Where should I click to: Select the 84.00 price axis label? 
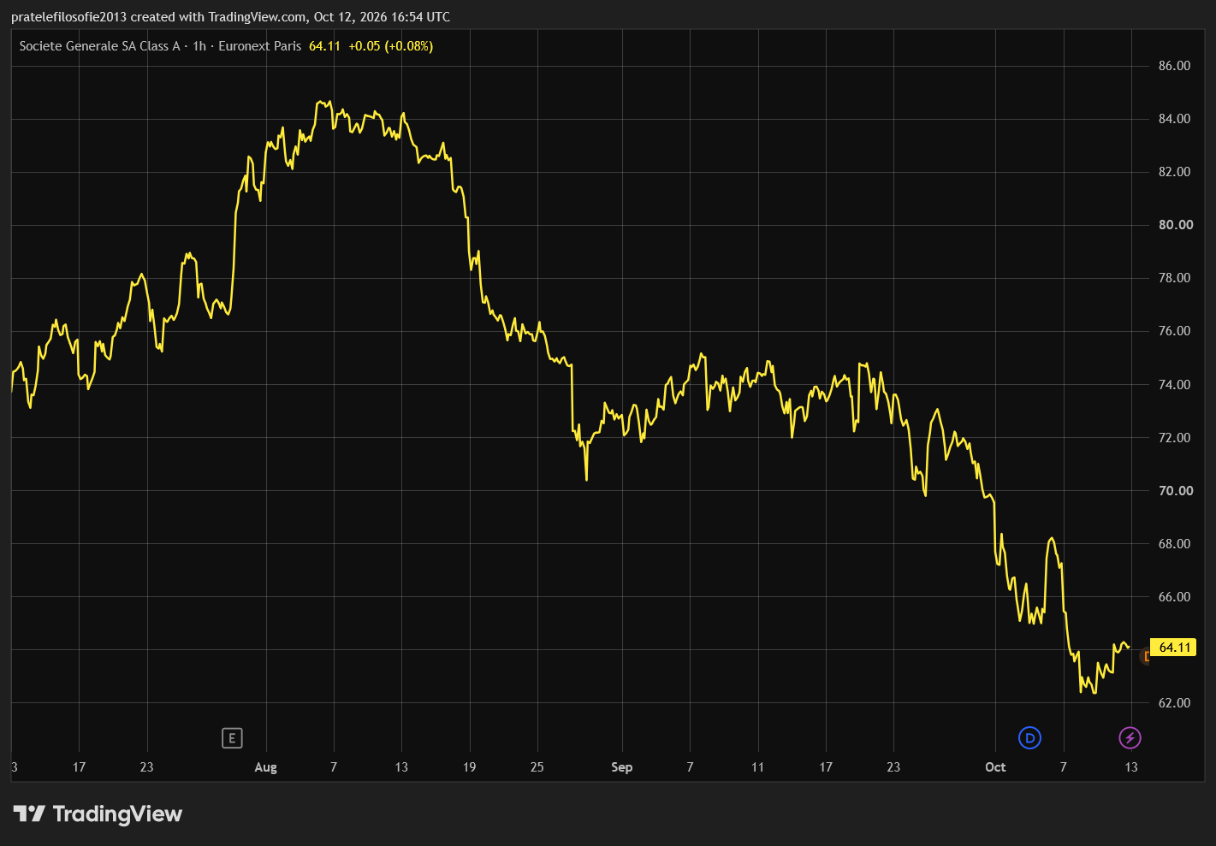pyautogui.click(x=1174, y=119)
